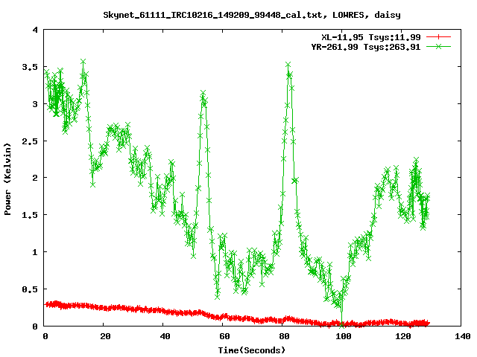The height and width of the screenshot is (357, 477).
Task: Click the 140 tick label on x-axis
Action: point(461,336)
